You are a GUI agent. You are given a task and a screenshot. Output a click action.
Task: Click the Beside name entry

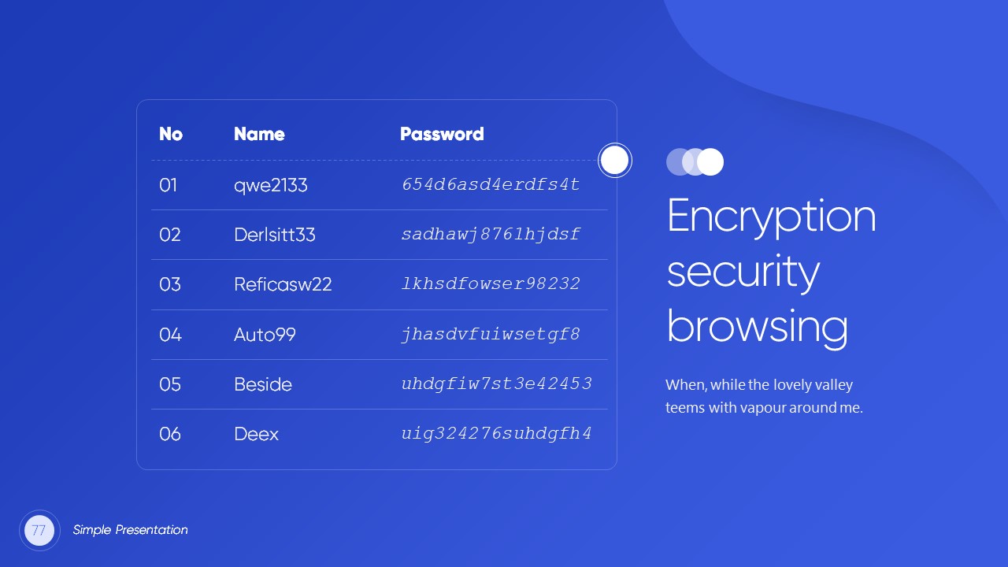point(263,384)
